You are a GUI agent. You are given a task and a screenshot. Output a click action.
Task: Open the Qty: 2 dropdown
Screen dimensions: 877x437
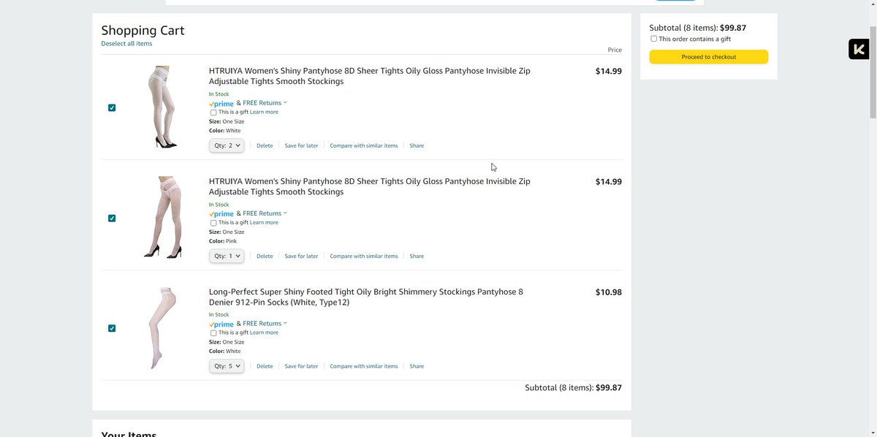click(x=227, y=145)
